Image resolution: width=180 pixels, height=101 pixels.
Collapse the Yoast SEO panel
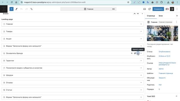pos(176,96)
